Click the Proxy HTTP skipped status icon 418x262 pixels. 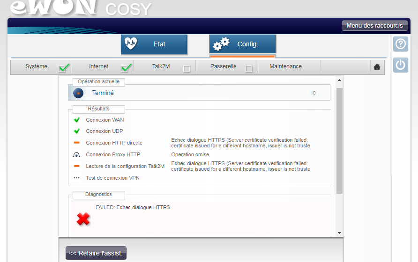click(77, 155)
